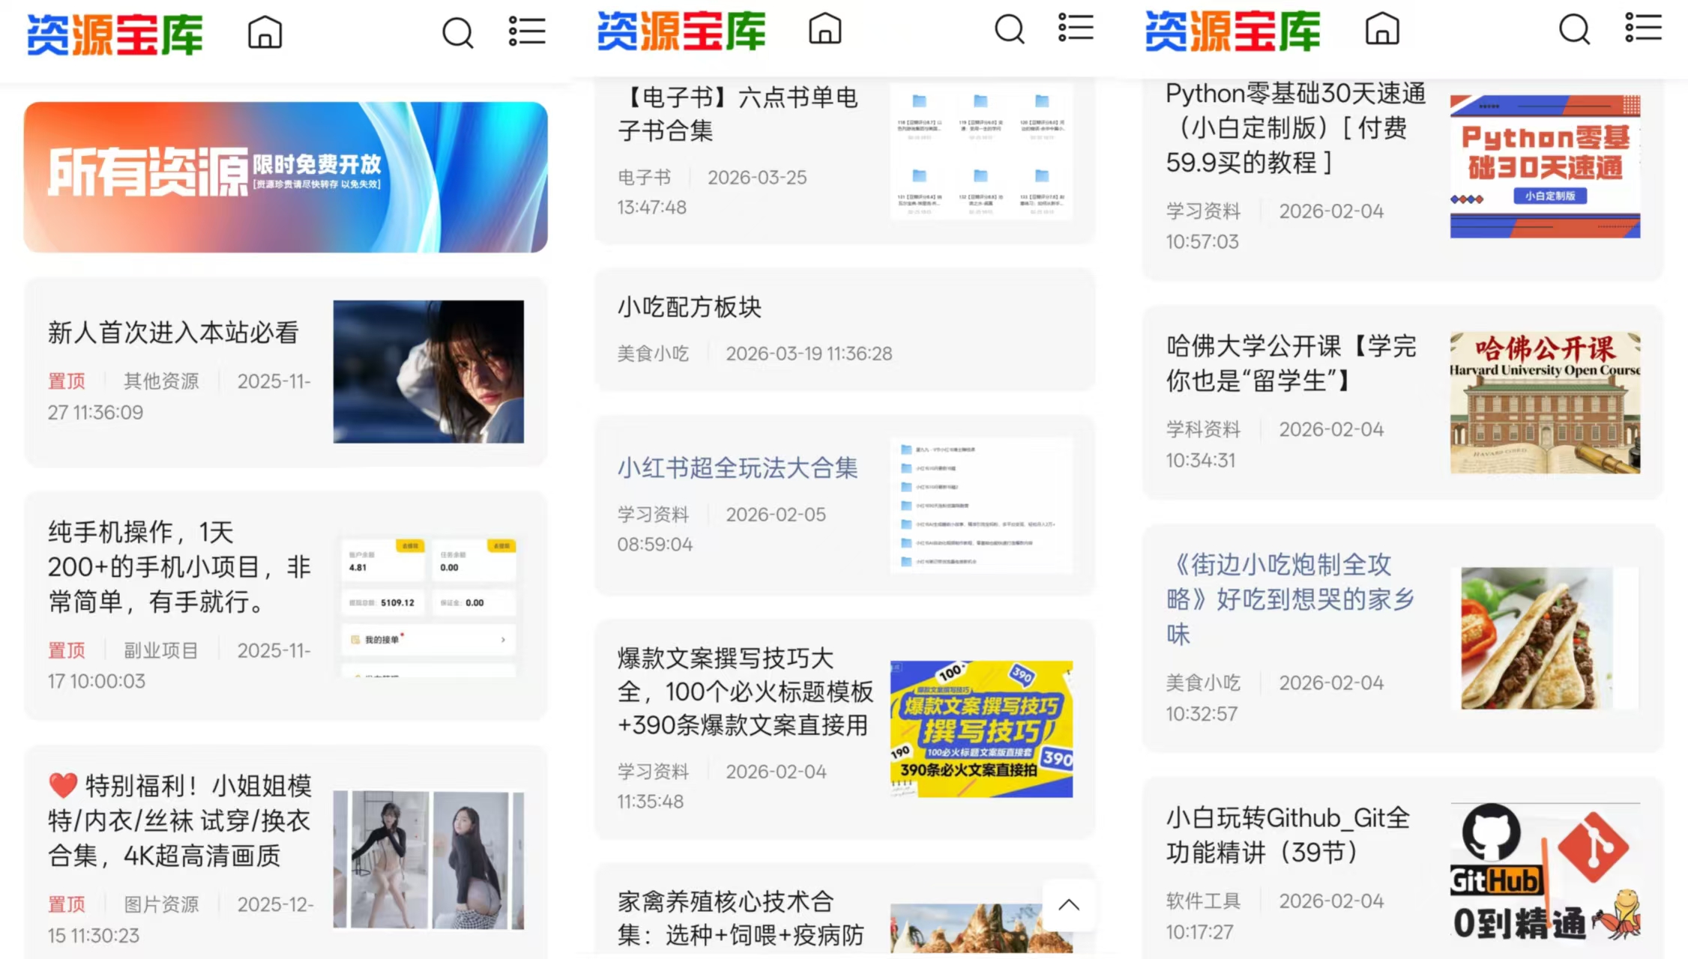The image size is (1688, 959).
Task: Click the Python零基础30天速通 thumbnail
Action: (x=1545, y=166)
